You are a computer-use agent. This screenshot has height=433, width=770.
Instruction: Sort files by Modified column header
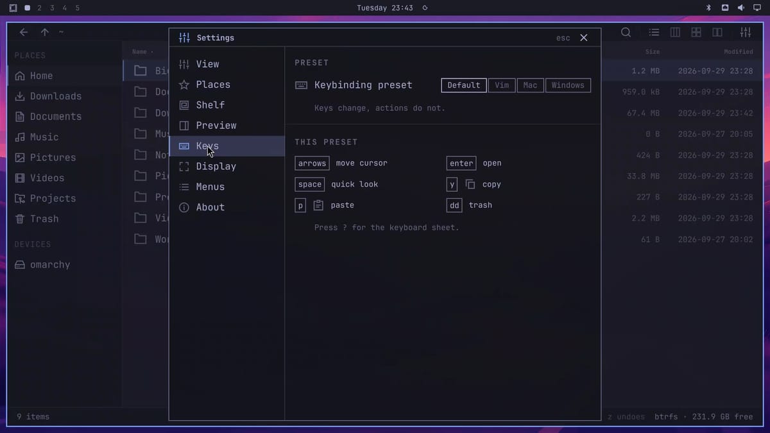[x=739, y=52]
